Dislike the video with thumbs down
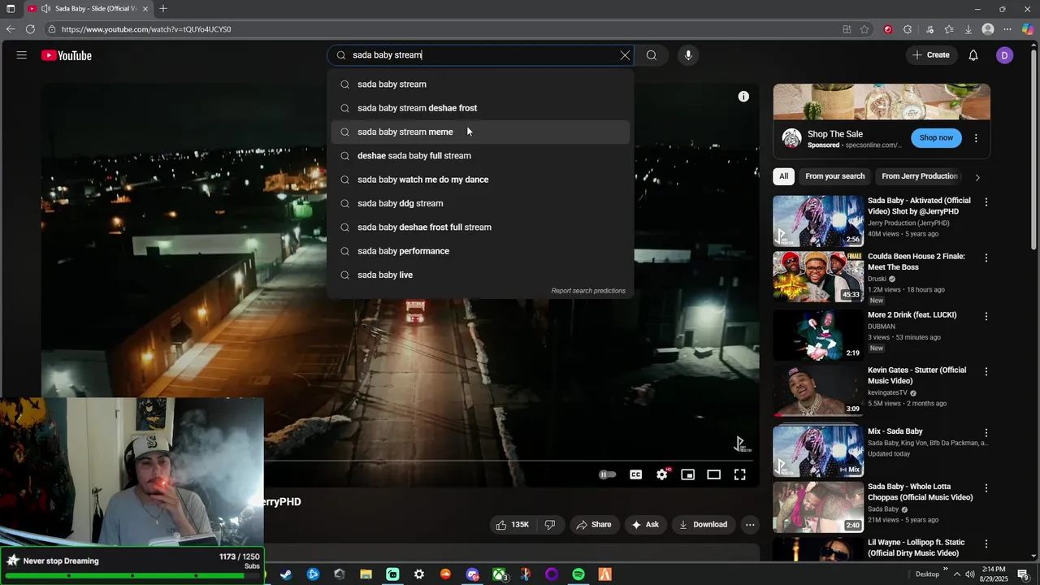This screenshot has height=585, width=1040. pos(550,525)
